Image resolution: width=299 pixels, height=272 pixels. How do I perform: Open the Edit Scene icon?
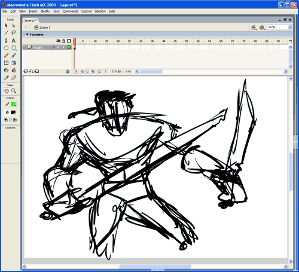click(x=254, y=27)
